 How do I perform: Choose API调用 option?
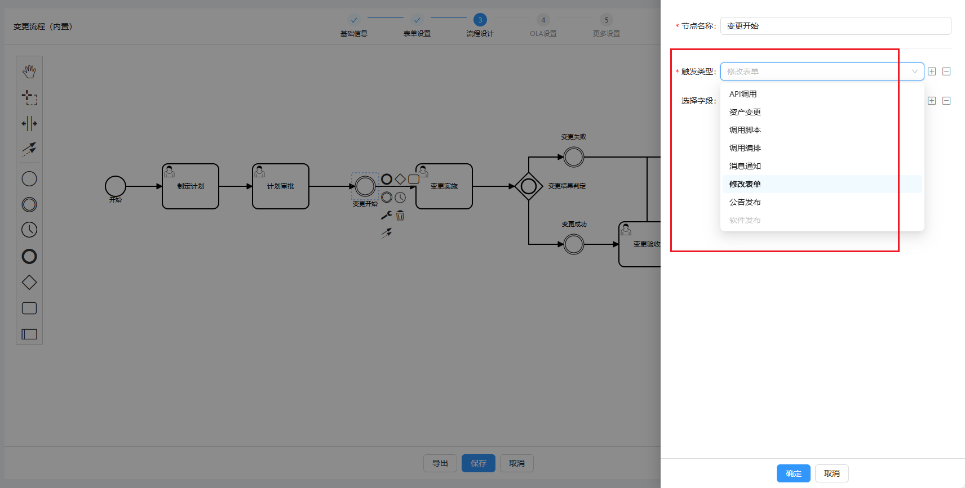(822, 94)
